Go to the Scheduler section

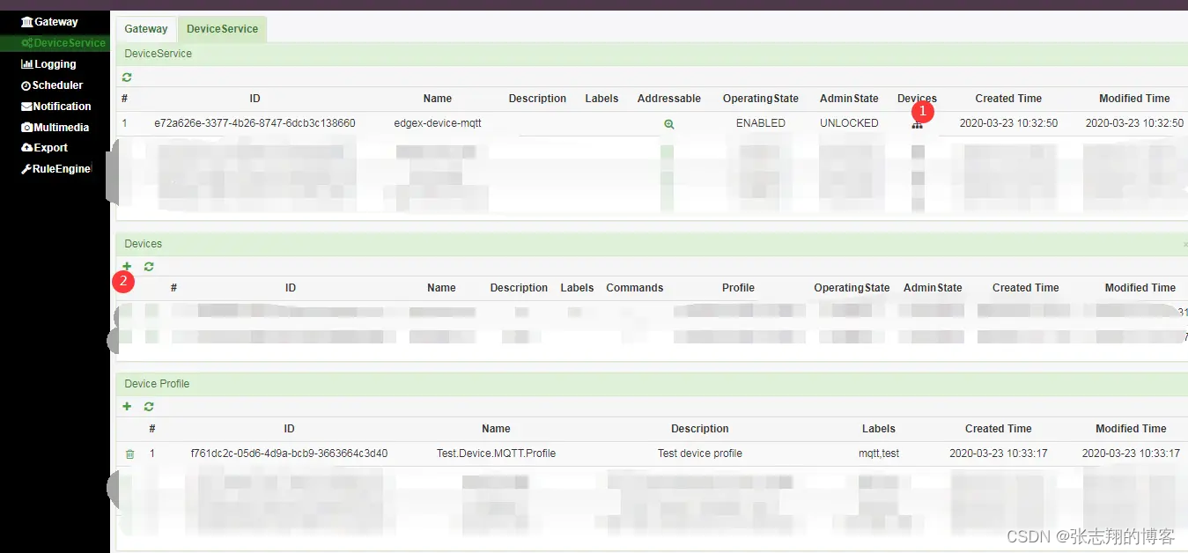pos(52,85)
